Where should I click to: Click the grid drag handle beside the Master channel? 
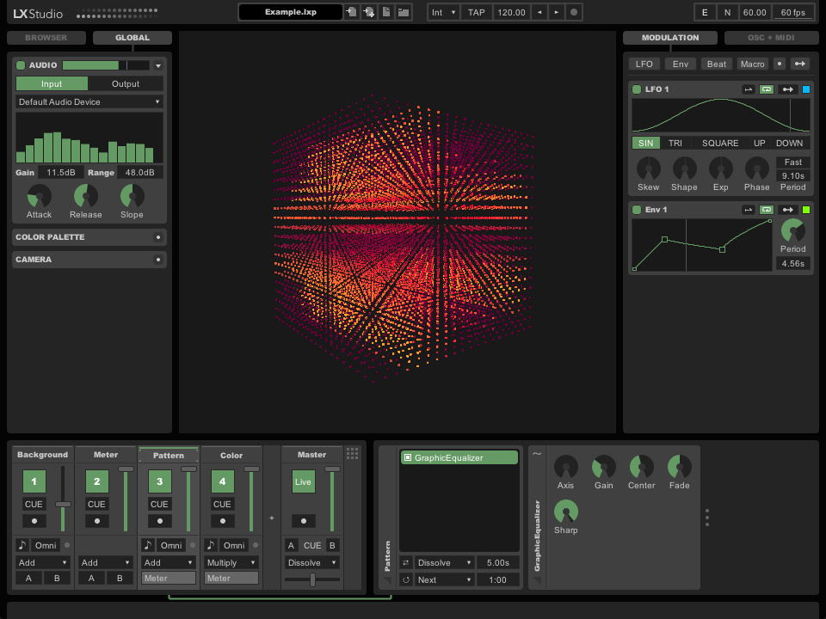(x=352, y=453)
